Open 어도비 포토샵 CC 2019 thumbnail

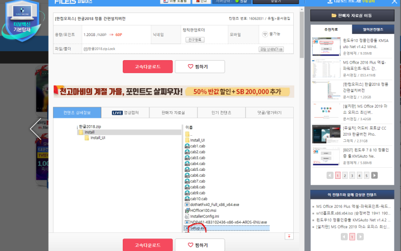[326, 134]
